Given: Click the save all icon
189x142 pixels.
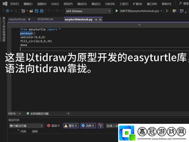Looking at the screenshot, I should [x=42, y=11].
